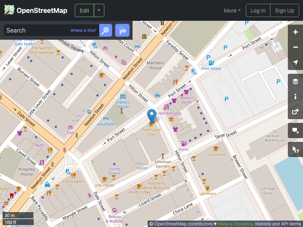
Task: Open the Make a Donation link
Action: coord(235,224)
